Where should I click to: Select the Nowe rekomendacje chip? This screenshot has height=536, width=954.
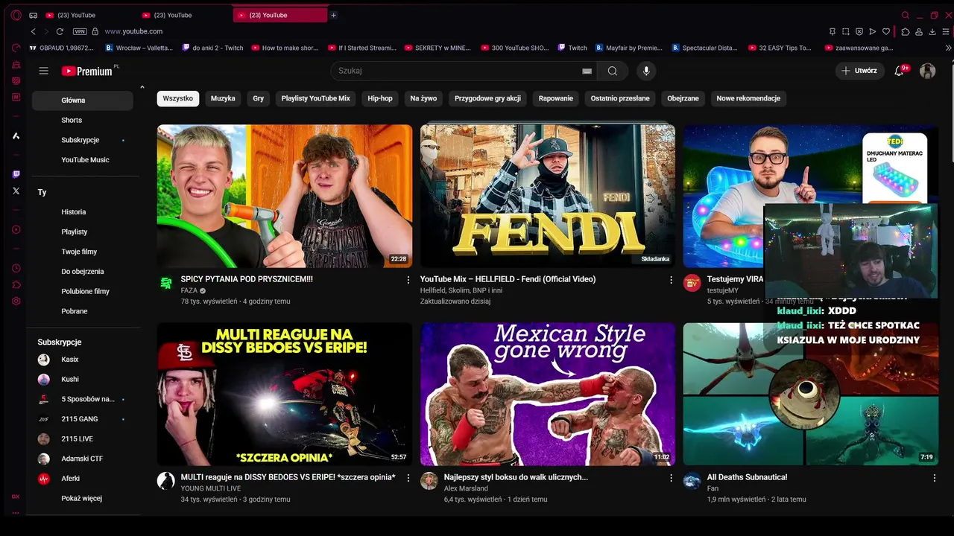(x=748, y=98)
